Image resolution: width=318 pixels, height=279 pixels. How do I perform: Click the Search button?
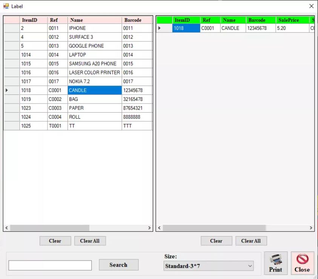pos(118,265)
